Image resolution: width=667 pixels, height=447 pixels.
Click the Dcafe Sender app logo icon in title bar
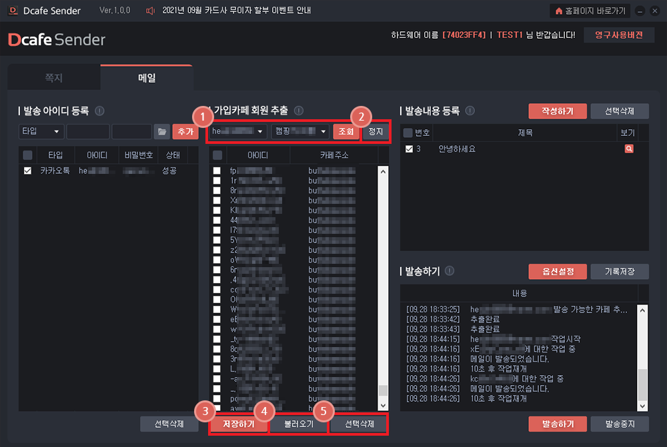tap(13, 11)
